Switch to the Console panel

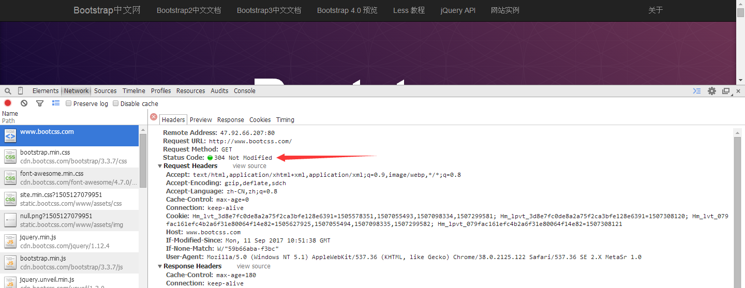(x=245, y=91)
